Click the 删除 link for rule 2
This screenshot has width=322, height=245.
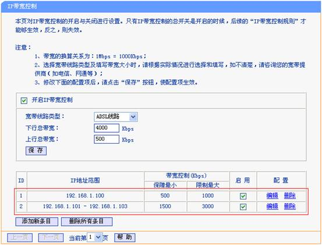pos(289,206)
